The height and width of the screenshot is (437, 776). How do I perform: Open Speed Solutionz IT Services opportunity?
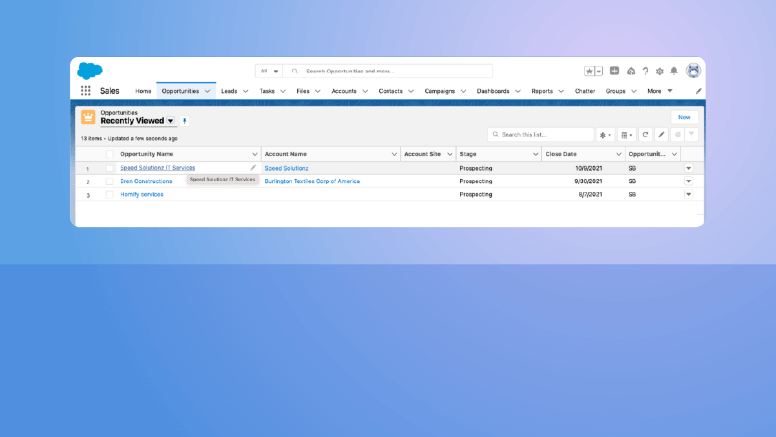pyautogui.click(x=158, y=168)
